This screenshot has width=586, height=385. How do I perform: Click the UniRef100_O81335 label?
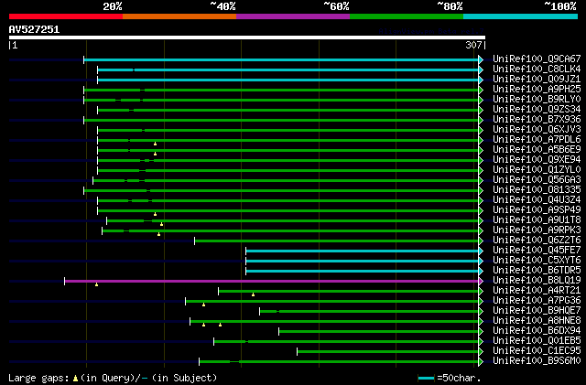[537, 190]
